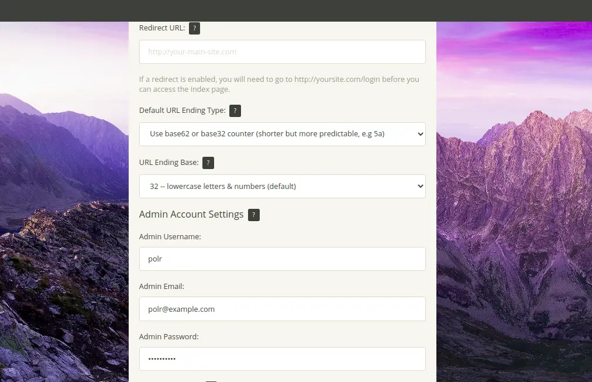Click the Admin Username field containing polr
The width and height of the screenshot is (592, 382).
[x=283, y=259]
